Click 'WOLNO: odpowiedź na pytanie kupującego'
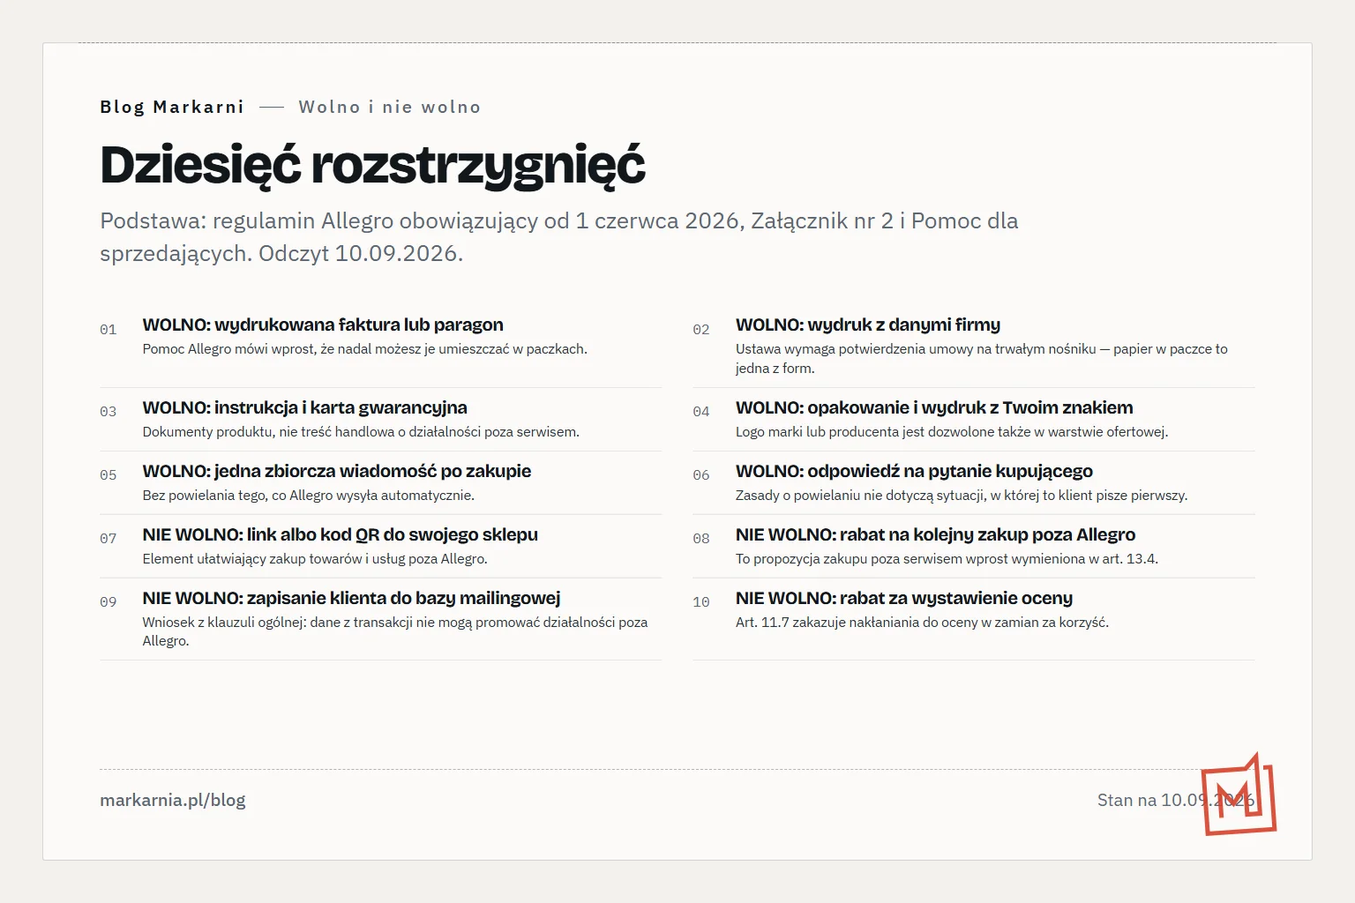Viewport: 1355px width, 903px height. coord(914,471)
